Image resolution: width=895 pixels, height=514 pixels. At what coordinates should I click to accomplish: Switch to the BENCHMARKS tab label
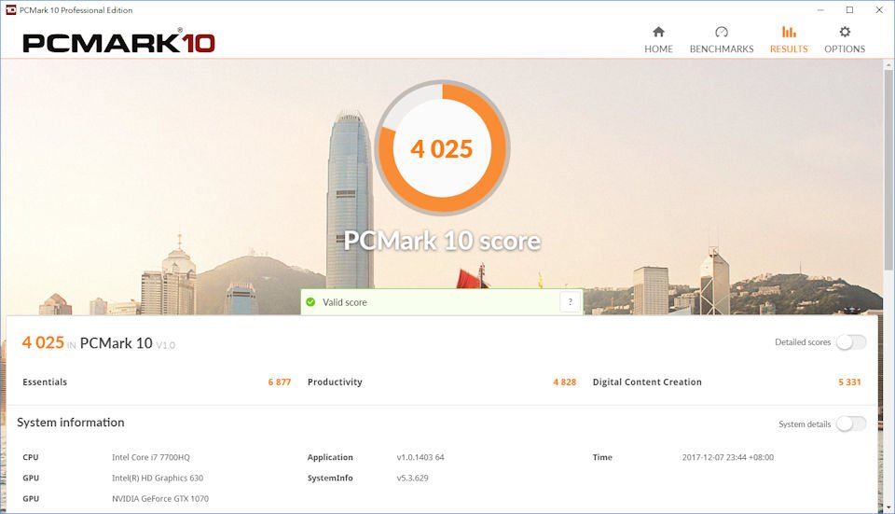[722, 49]
